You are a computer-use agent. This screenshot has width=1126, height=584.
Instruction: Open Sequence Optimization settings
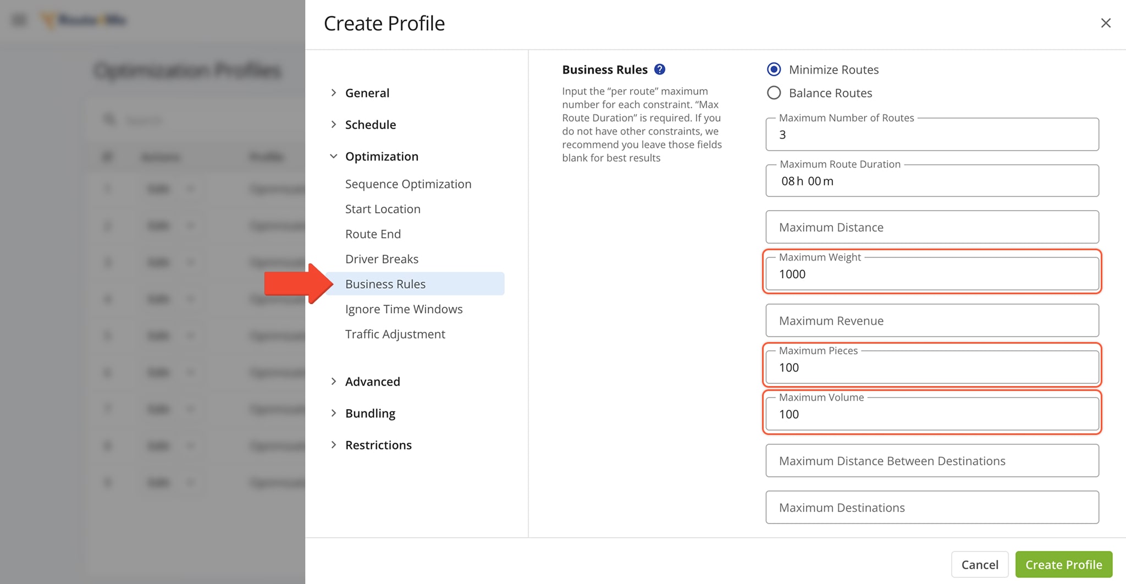408,184
